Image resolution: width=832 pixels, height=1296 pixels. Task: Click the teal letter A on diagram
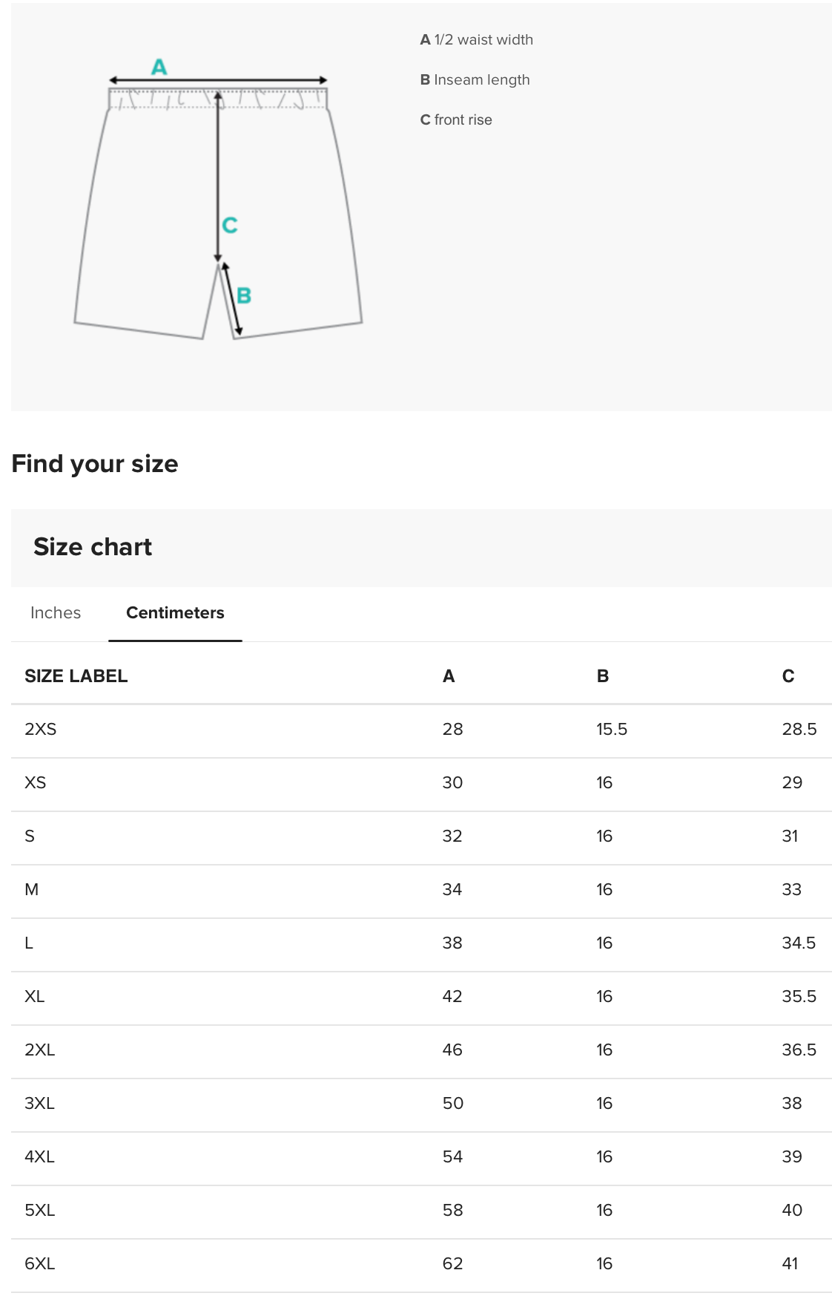pyautogui.click(x=159, y=68)
